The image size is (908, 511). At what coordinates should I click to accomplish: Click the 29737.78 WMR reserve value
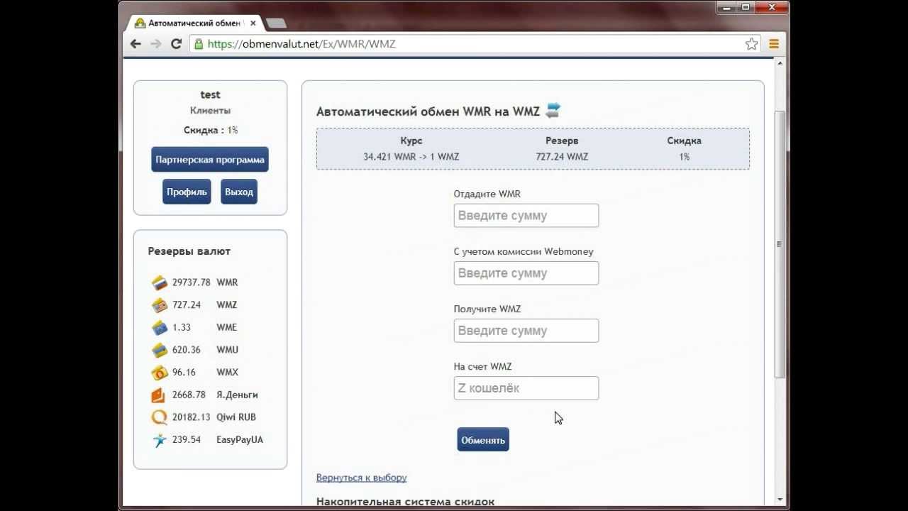tap(192, 282)
